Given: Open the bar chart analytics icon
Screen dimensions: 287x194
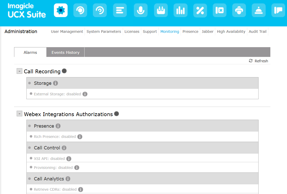Looking at the screenshot, I should (x=180, y=11).
